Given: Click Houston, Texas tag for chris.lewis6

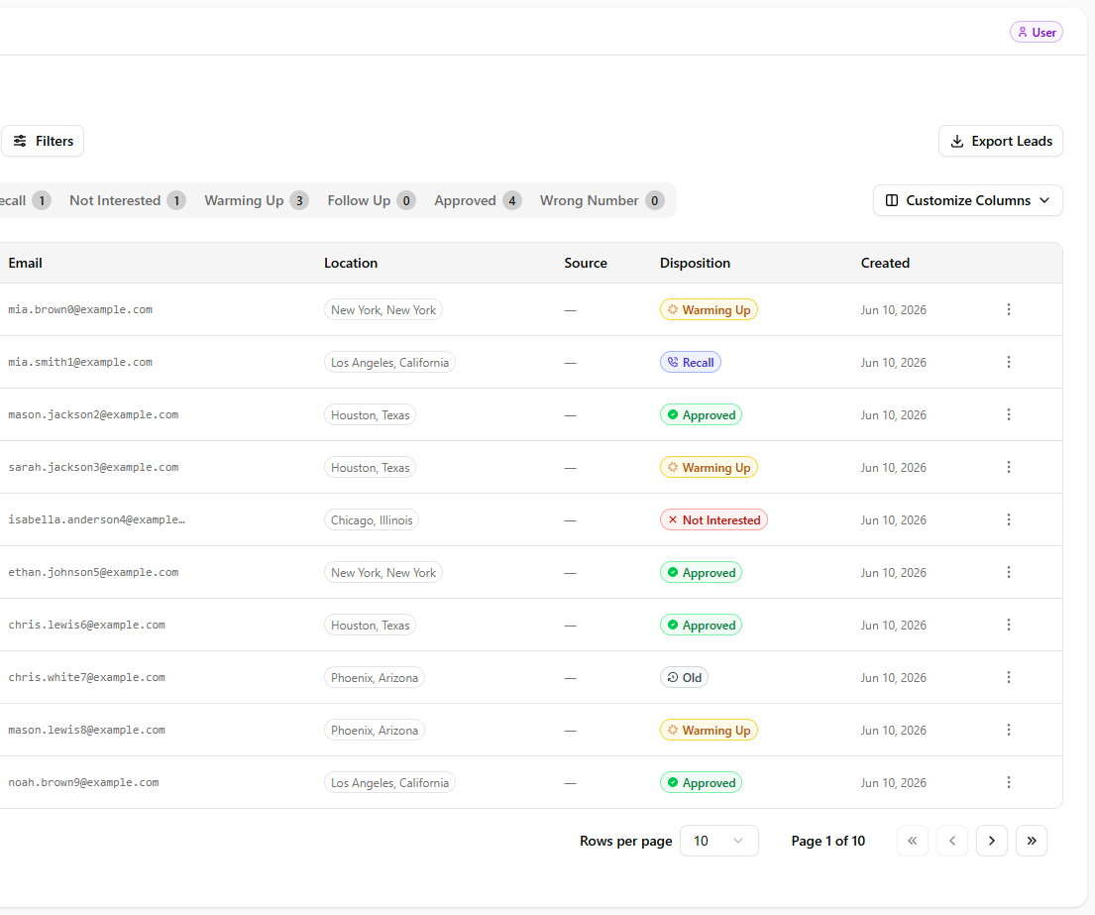Looking at the screenshot, I should point(371,626).
